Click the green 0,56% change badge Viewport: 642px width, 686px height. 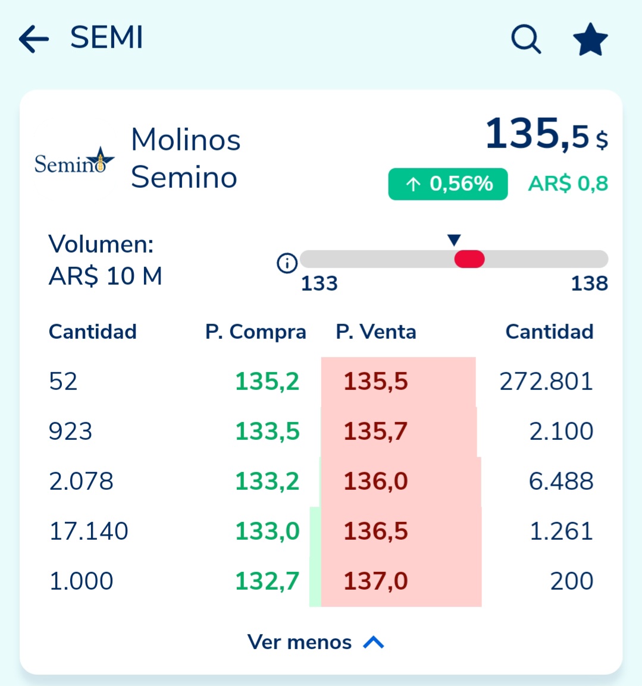coord(448,184)
